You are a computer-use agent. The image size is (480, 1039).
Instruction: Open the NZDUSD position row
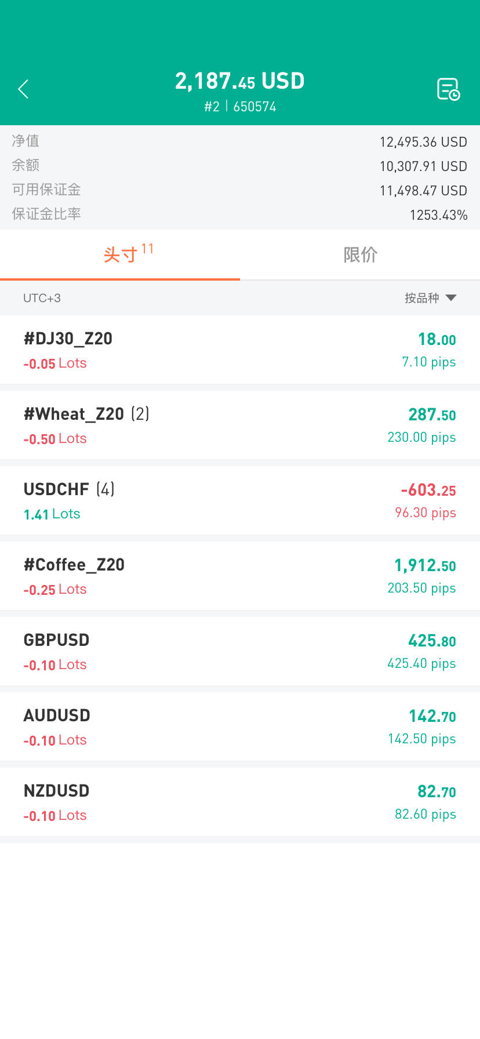(x=240, y=802)
